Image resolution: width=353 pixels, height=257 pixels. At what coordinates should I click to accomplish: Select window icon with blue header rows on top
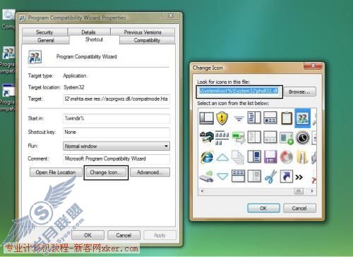point(238,177)
